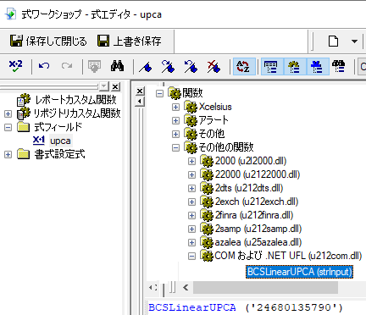Select COM および .NET UFL (u212com.dll) item
Viewport: 366px width, 315px height.
288,256
